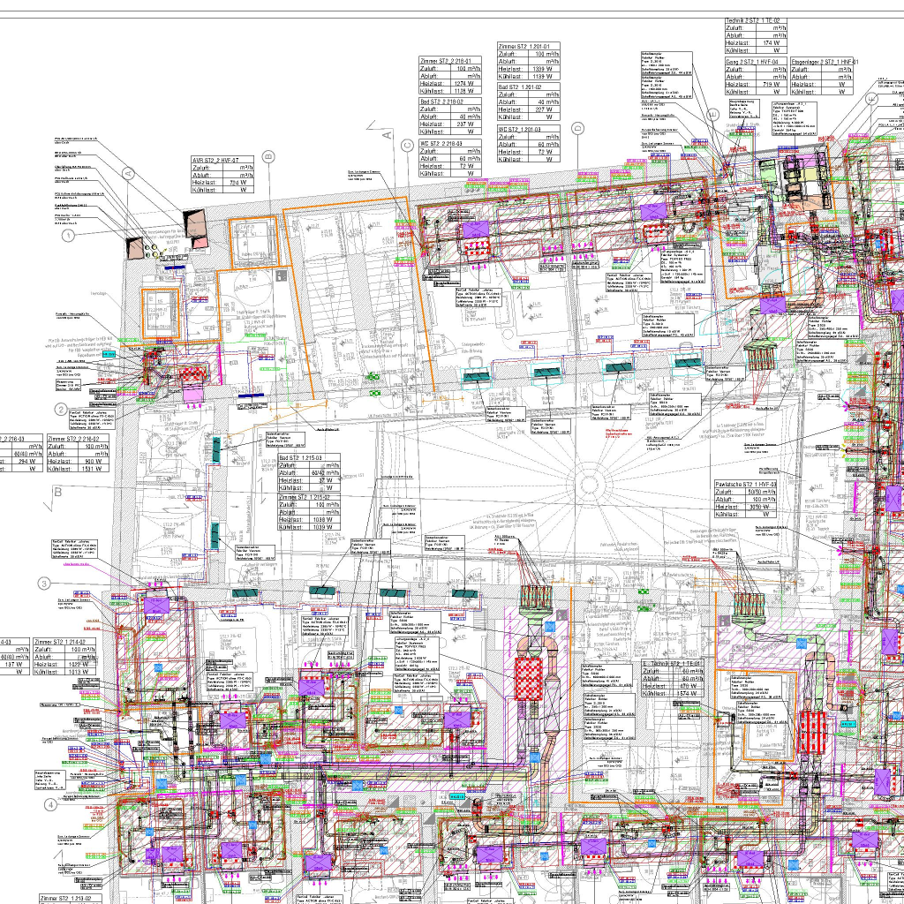Viewport: 904px width, 904px height.
Task: Click grid axis bubble 3
Action: coord(44,583)
